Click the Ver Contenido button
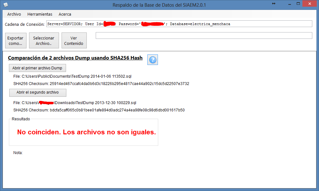 click(x=74, y=41)
